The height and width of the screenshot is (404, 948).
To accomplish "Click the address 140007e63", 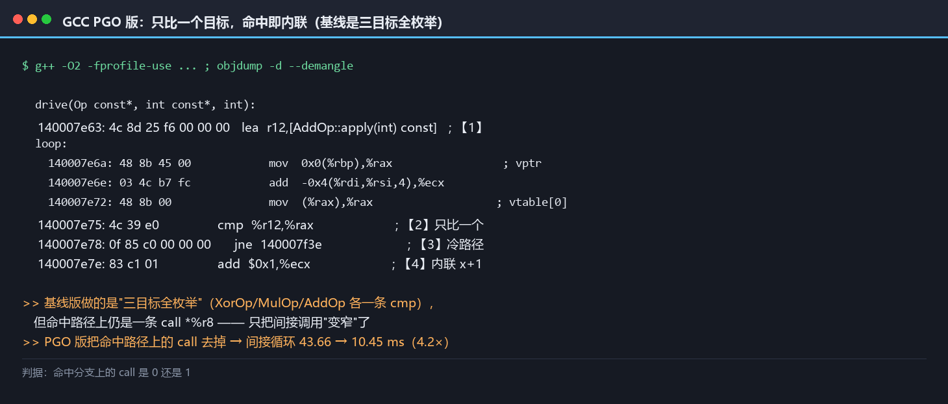I will (71, 128).
